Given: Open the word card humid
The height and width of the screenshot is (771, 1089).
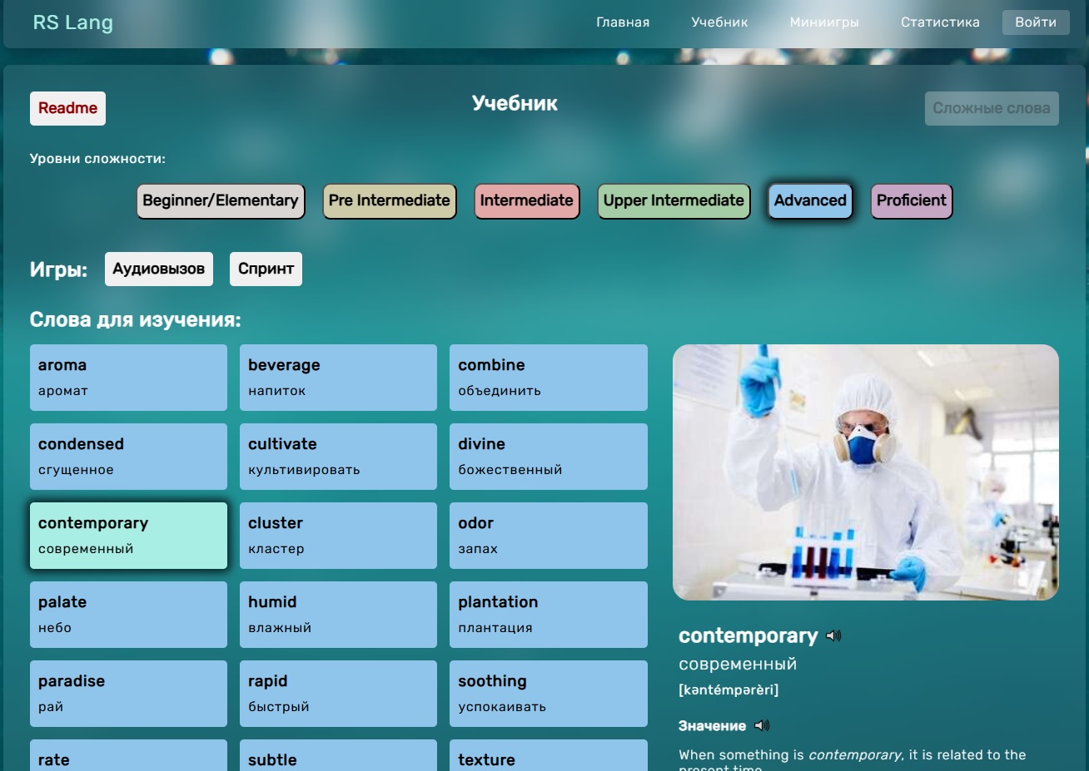Looking at the screenshot, I should pyautogui.click(x=338, y=614).
